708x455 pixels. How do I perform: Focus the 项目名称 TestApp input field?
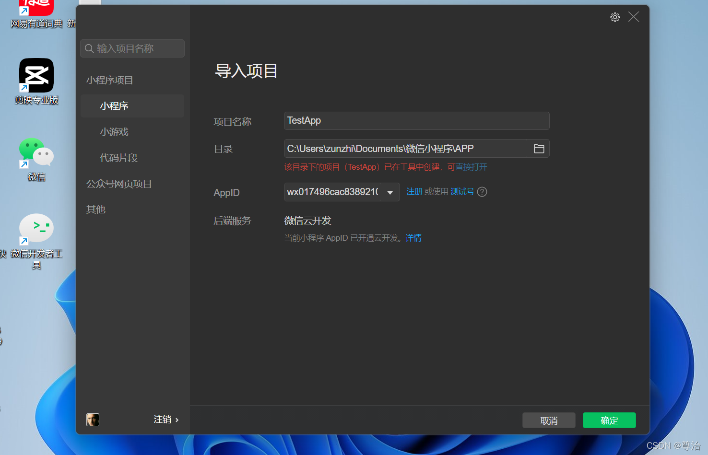(416, 121)
